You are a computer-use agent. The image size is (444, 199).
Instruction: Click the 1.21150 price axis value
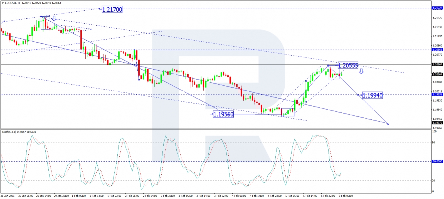pyautogui.click(x=437, y=36)
